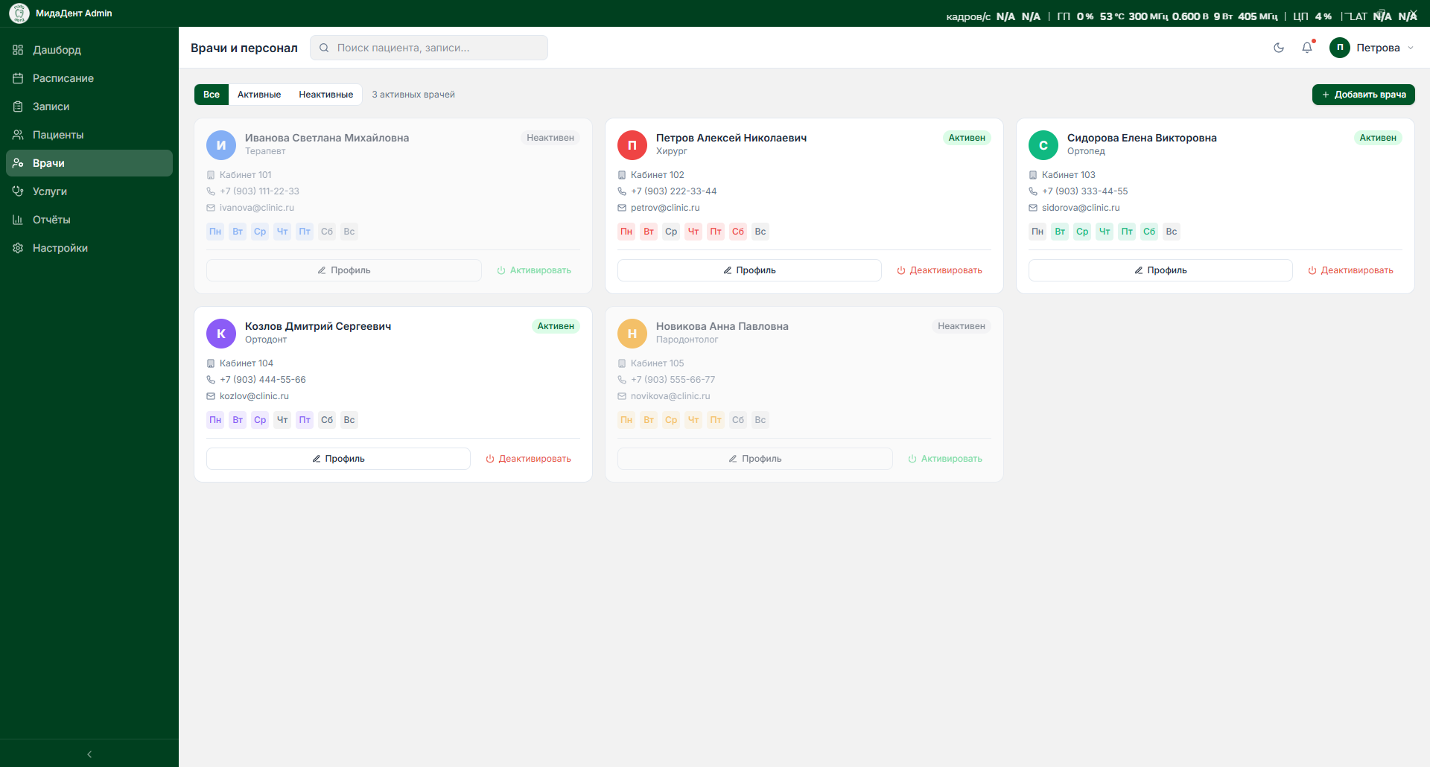This screenshot has width=1430, height=767.
Task: Select Врачи in the sidebar
Action: 89,163
